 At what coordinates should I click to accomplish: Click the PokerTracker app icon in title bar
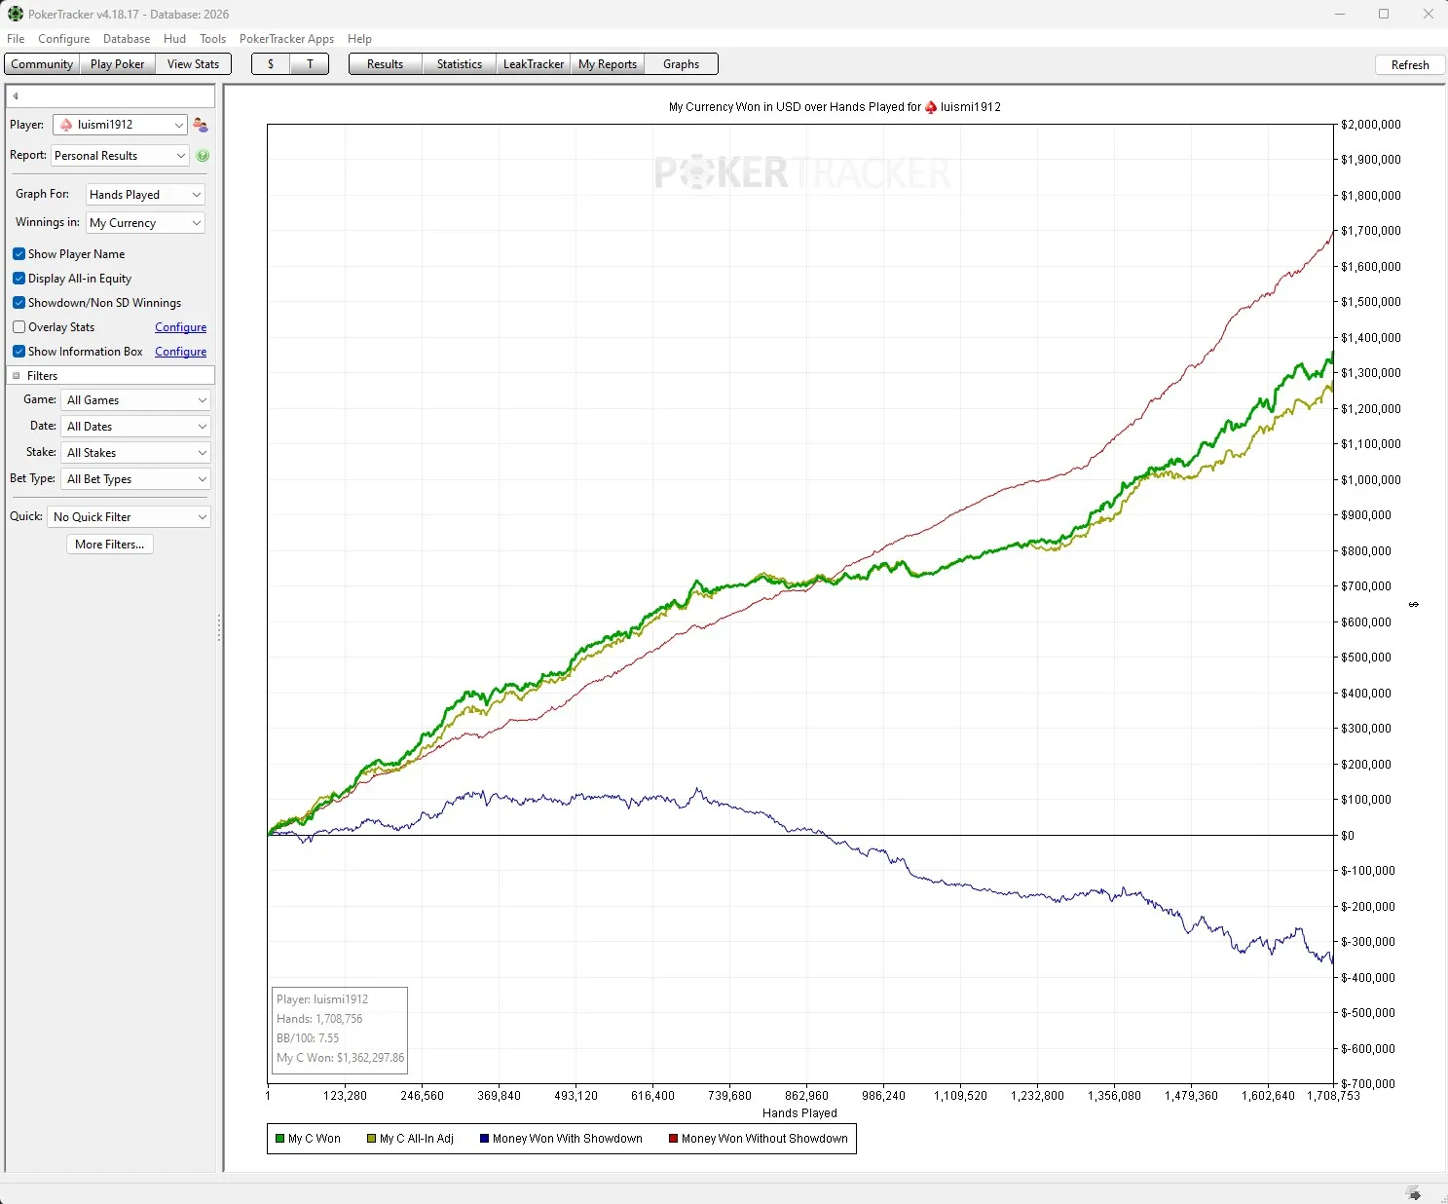15,14
